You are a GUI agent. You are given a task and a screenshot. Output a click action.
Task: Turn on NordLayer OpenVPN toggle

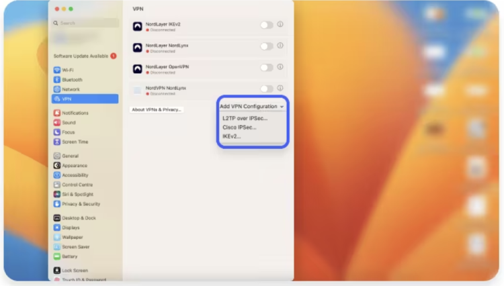pos(267,67)
